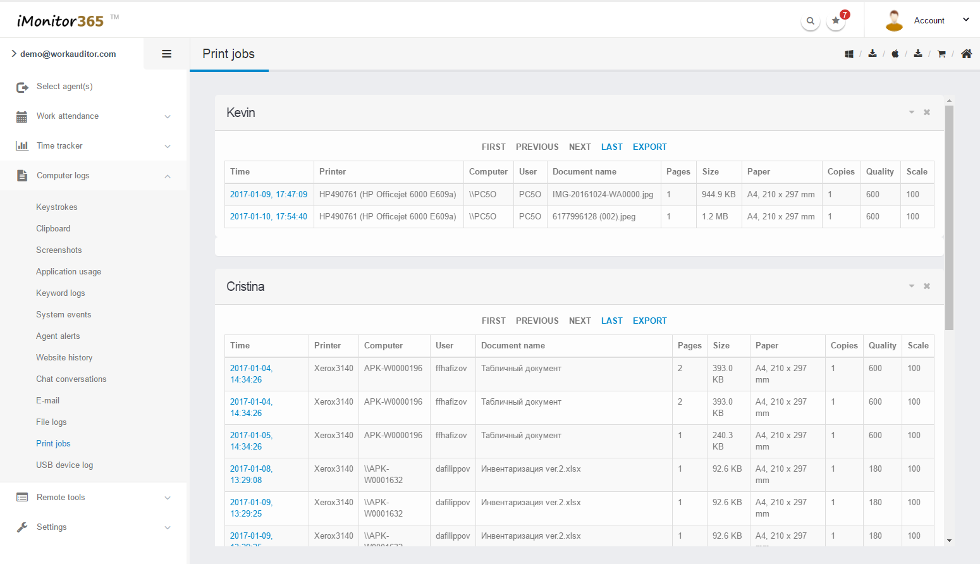Open the star notifications with badge 7
This screenshot has width=980, height=564.
pyautogui.click(x=836, y=21)
